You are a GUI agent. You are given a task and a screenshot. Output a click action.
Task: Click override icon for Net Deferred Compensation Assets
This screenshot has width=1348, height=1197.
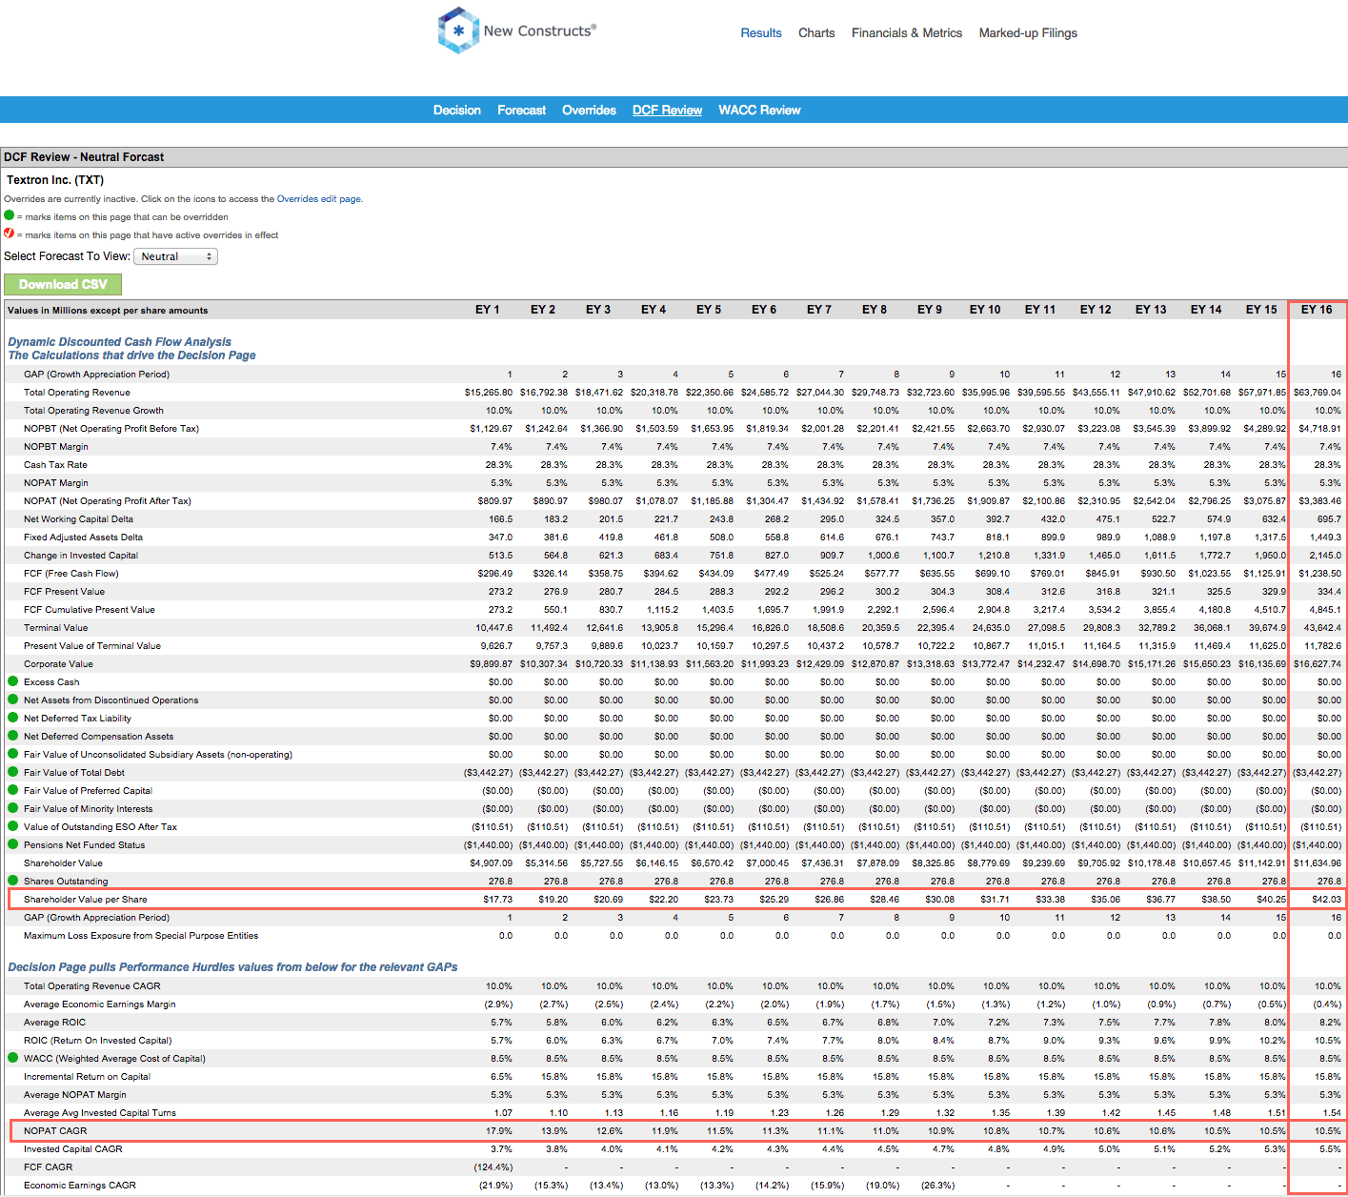13,736
